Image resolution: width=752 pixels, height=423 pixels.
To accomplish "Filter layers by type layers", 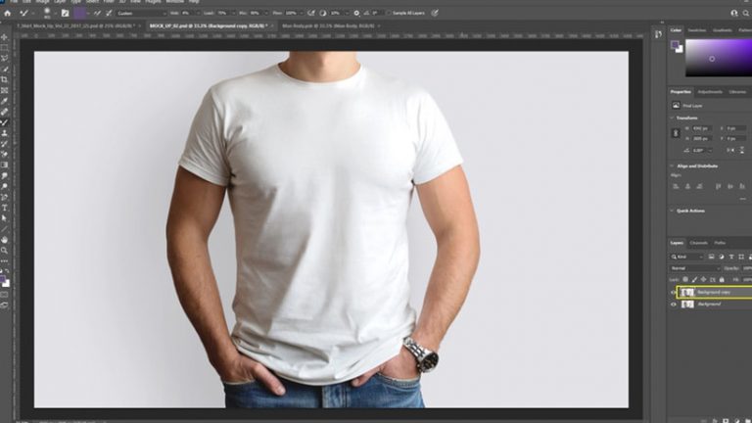I will click(x=731, y=258).
